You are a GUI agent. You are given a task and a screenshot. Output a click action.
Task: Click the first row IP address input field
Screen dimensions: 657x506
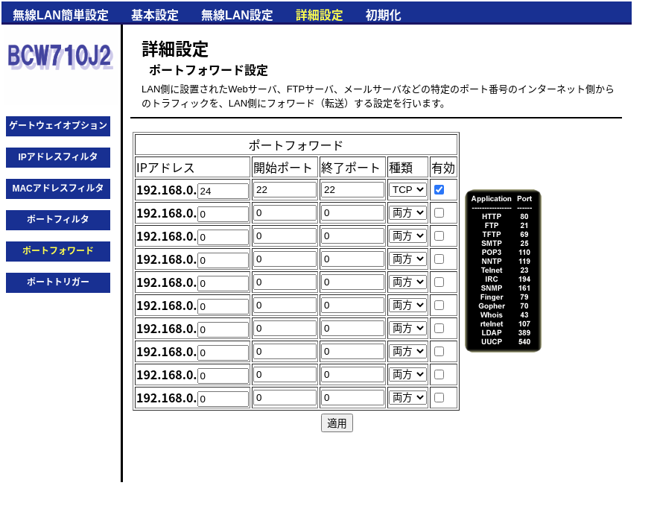[223, 189]
